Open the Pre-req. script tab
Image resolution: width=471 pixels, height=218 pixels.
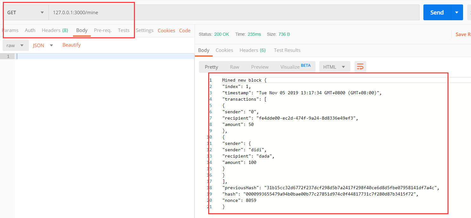pyautogui.click(x=103, y=30)
